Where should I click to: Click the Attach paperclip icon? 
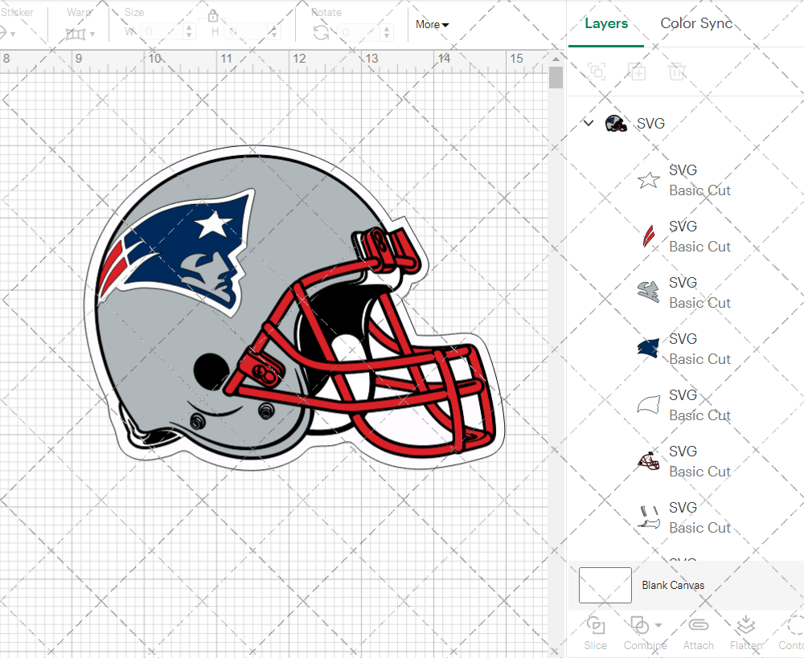point(698,626)
